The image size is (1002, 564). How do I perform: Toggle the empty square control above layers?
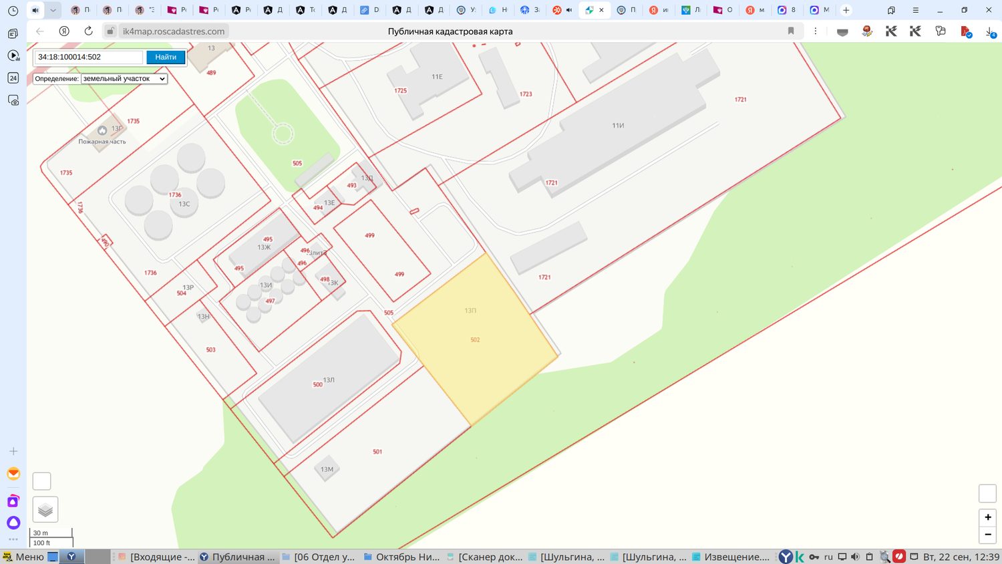[x=41, y=481]
